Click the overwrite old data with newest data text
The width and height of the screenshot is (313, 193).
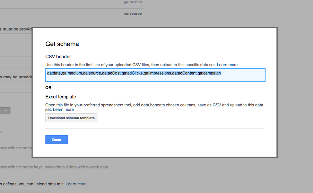77,167
